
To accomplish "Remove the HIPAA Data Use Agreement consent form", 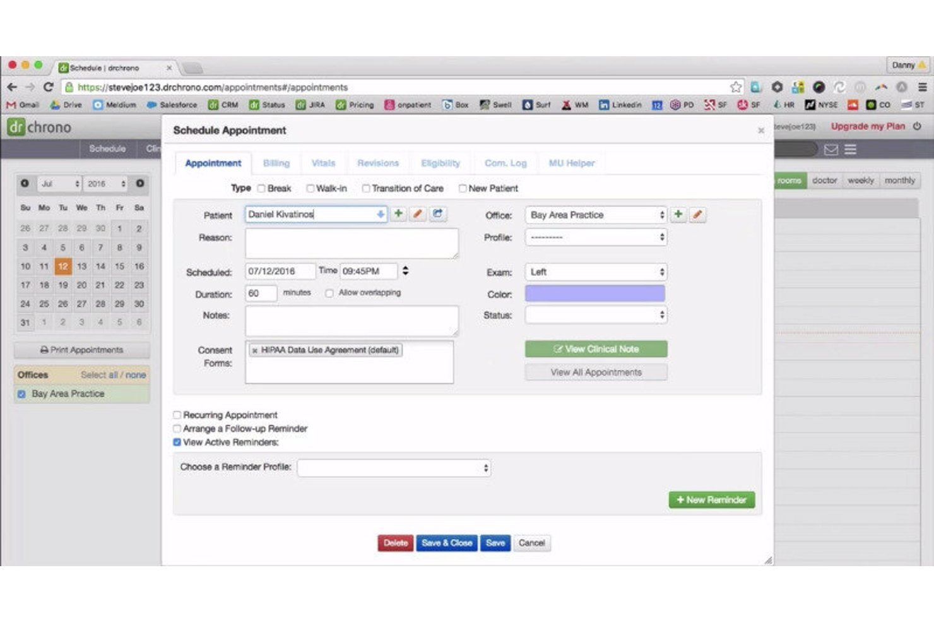I will point(255,350).
